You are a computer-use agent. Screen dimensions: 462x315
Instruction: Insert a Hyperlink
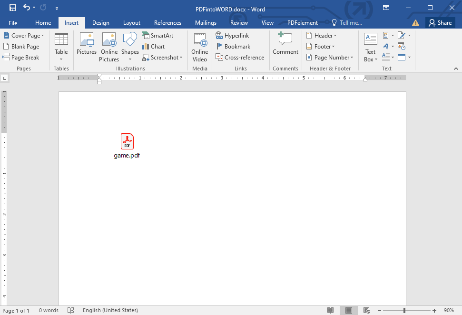tap(233, 35)
